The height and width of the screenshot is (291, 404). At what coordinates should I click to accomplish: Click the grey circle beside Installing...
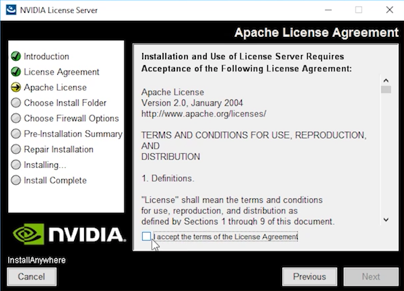coord(16,165)
